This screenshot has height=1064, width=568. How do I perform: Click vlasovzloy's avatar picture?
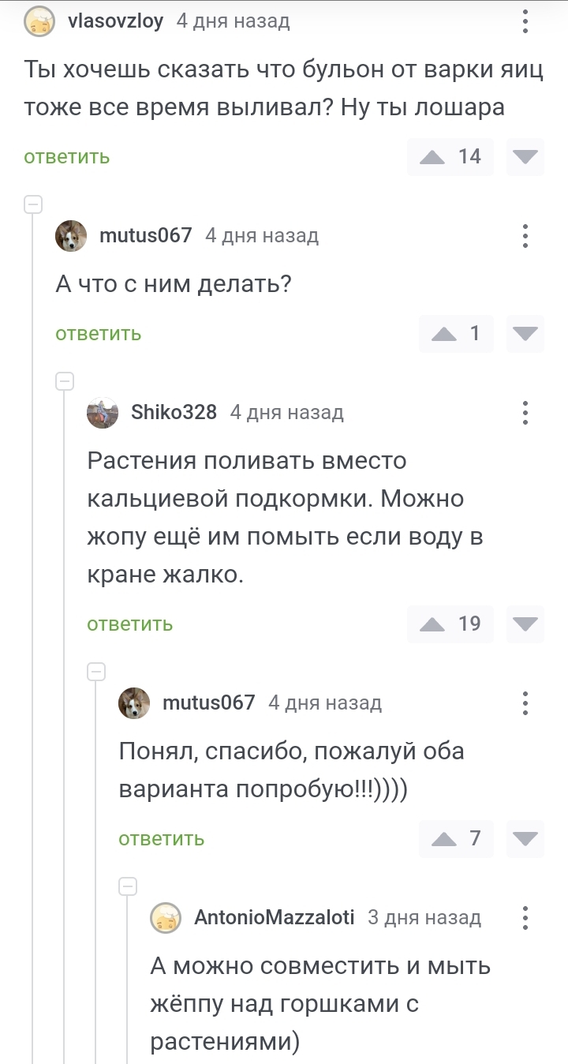(x=39, y=21)
